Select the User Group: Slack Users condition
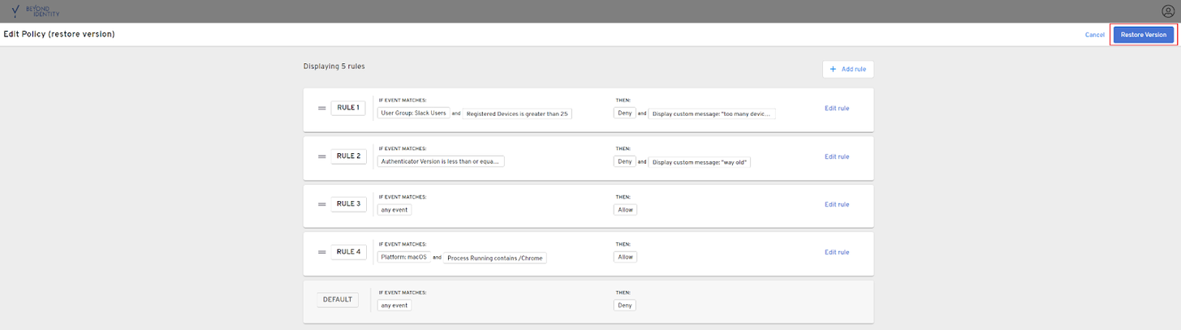 [413, 114]
